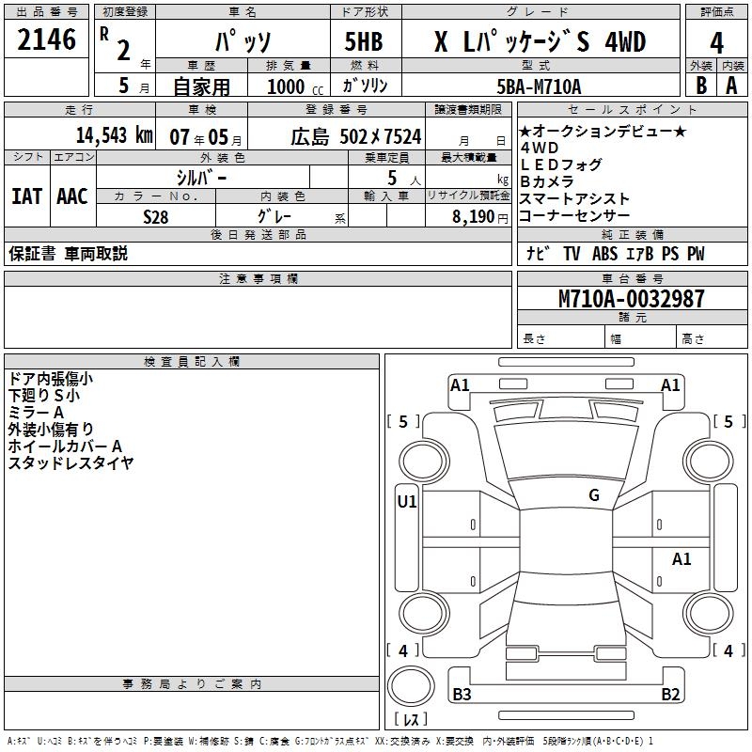
Task: Click the A1 mark on right rear door
Action: (681, 558)
